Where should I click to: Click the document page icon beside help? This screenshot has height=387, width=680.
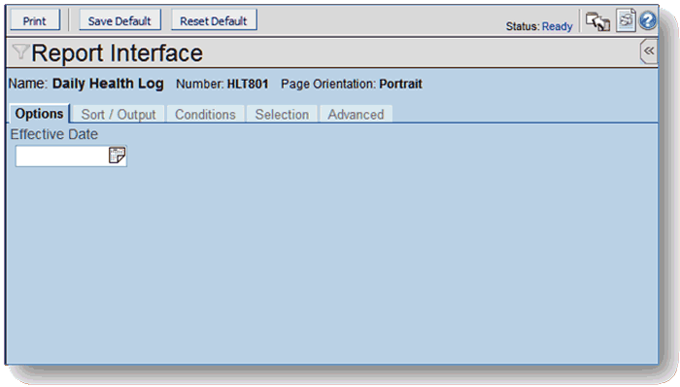(x=626, y=20)
